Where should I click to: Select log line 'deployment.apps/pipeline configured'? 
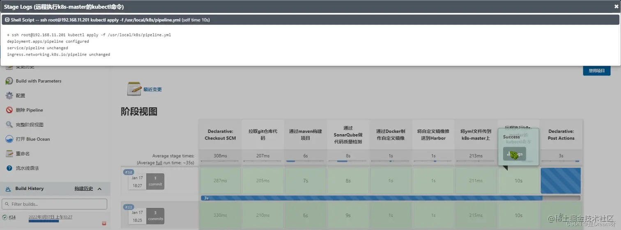[x=48, y=41]
